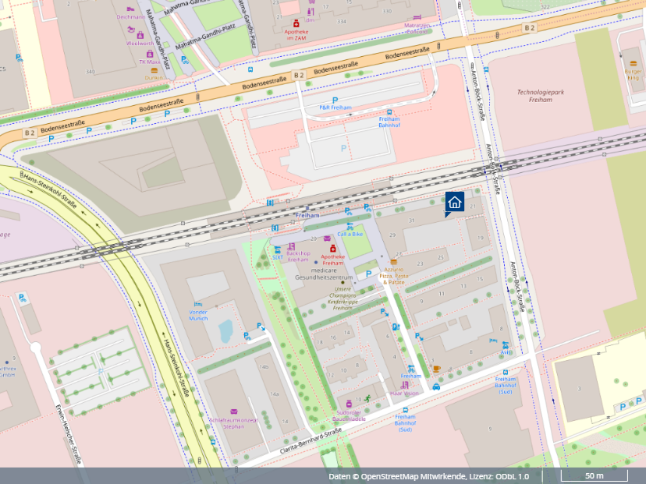Click the orange café cup icon
This screenshot has width=646, height=484.
pos(436,368)
